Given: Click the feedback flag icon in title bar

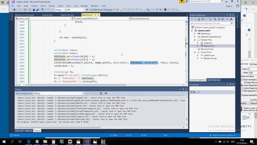Looking at the screenshot, I should click(x=182, y=2).
